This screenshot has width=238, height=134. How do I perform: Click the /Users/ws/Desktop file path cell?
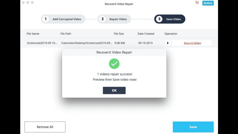[86, 43]
